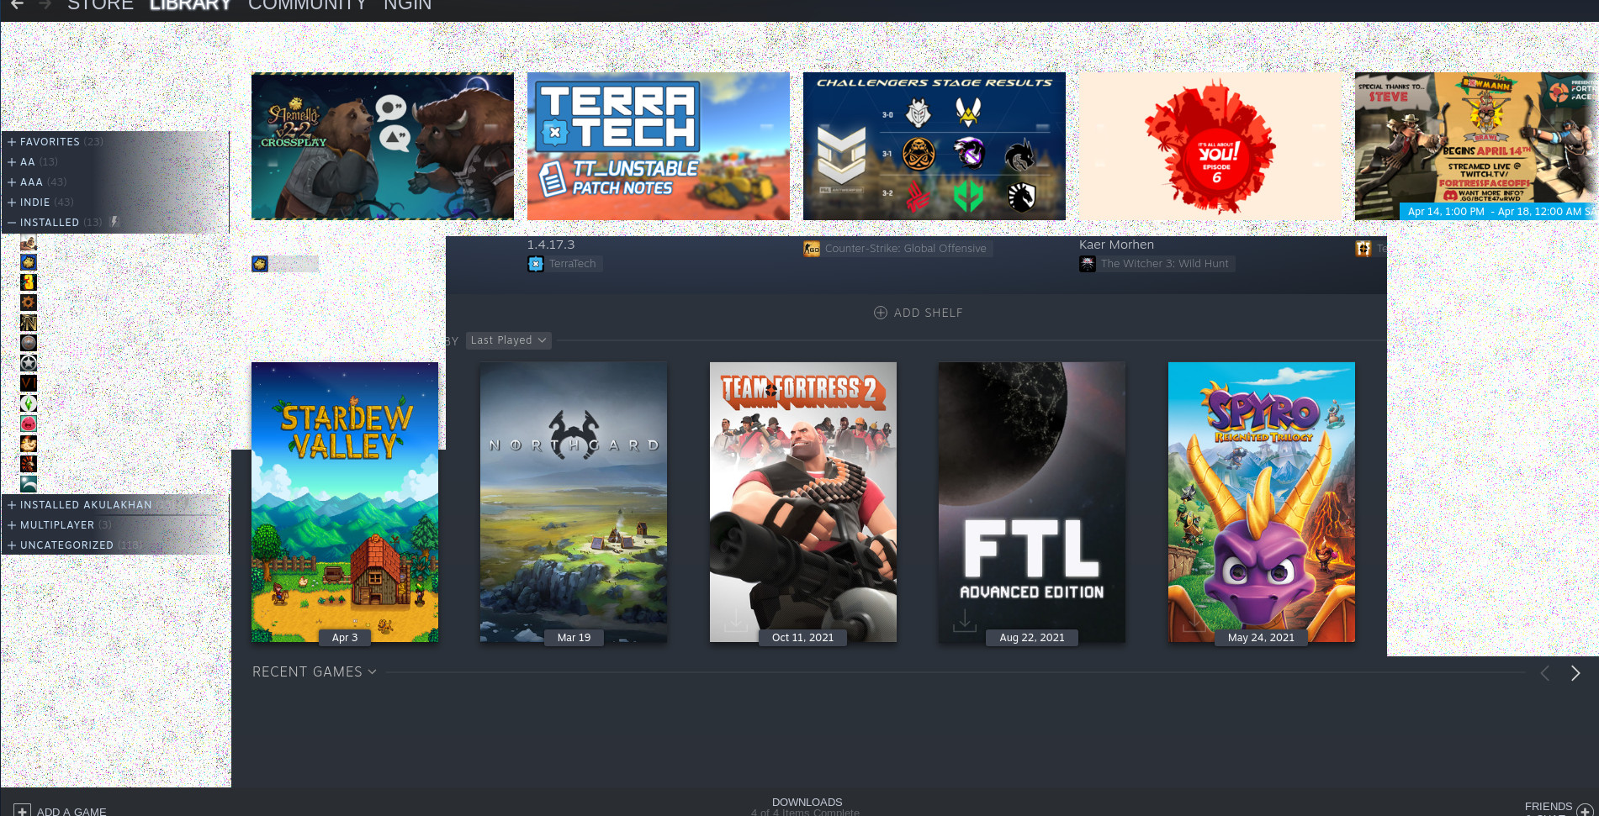Open the Challengers Stage Results news thumbnail
The width and height of the screenshot is (1599, 816).
935,146
